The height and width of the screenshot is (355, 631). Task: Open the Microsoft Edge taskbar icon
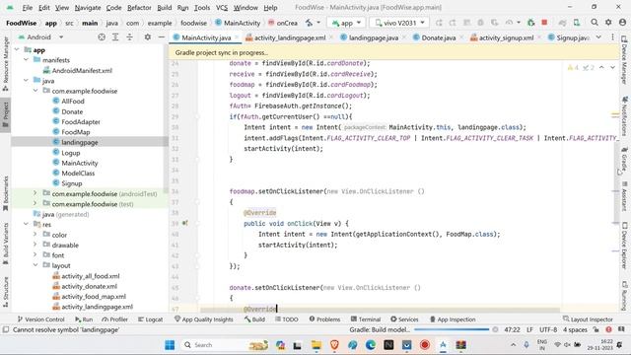click(371, 345)
